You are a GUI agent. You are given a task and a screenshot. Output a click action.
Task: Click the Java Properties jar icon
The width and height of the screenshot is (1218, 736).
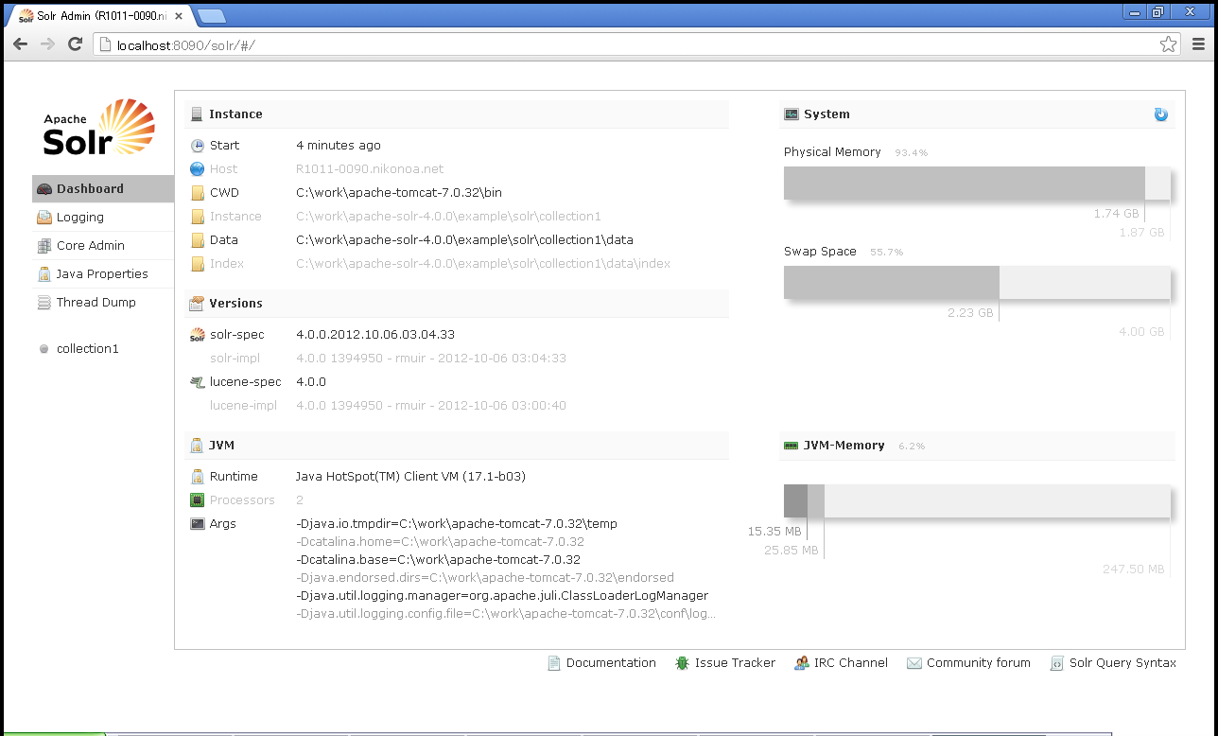coord(44,274)
